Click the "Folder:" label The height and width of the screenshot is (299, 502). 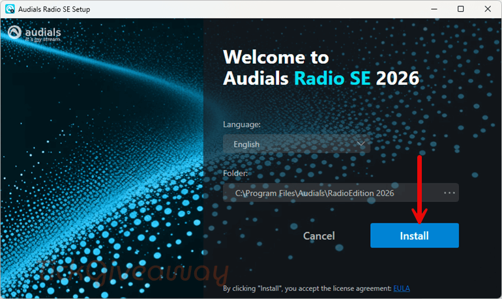pos(235,173)
